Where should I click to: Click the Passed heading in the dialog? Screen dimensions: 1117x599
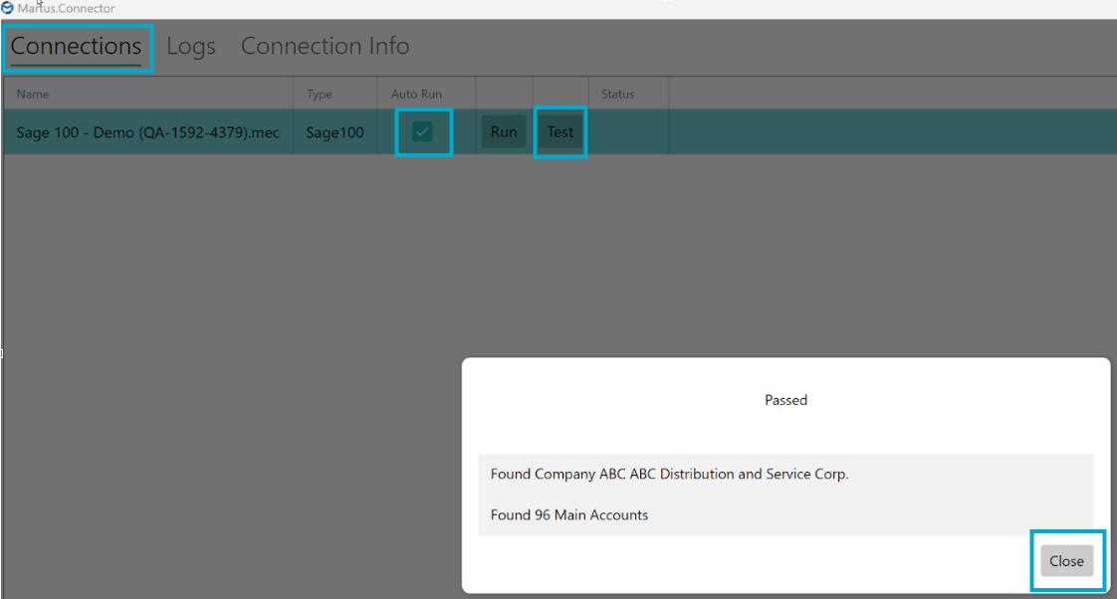[x=785, y=400]
